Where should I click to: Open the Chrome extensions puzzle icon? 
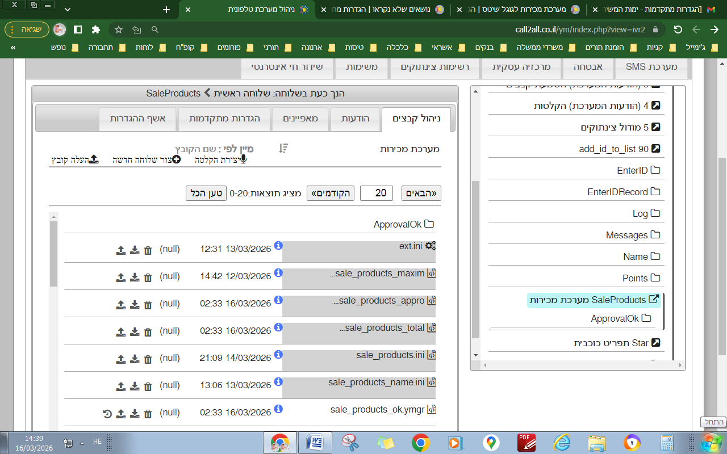[x=96, y=30]
